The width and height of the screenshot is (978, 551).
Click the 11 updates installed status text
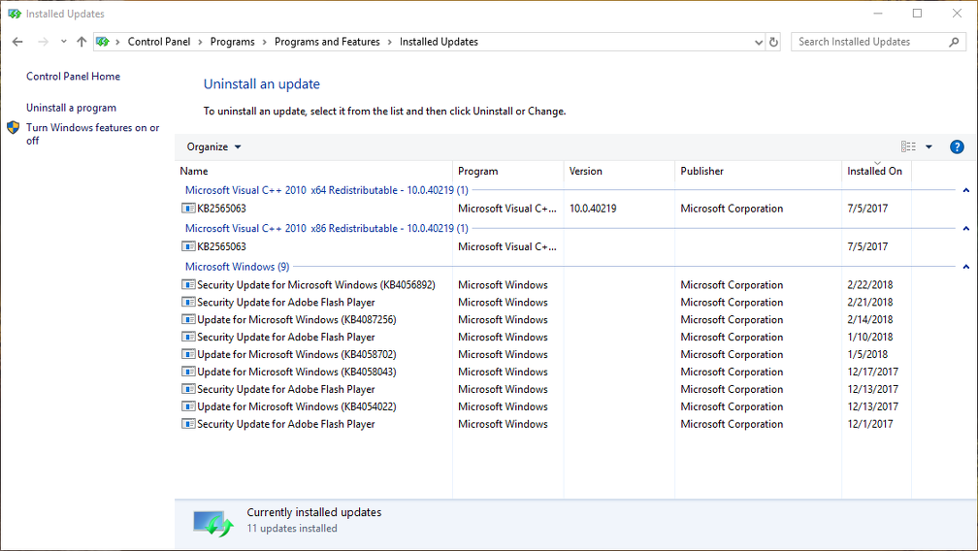point(292,529)
